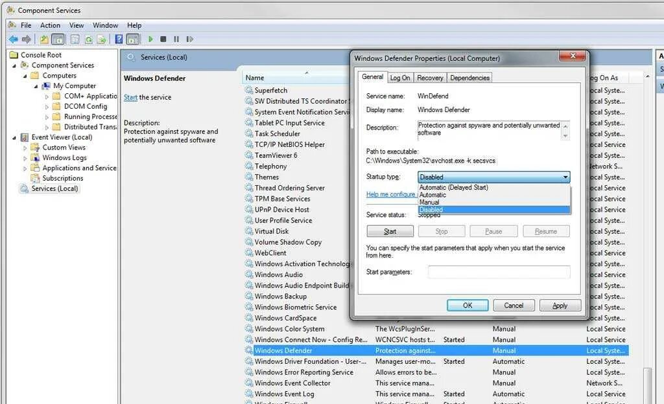Viewport: 664px width, 404px height.
Task: Collapse the Event Viewer (Local) node
Action: pos(14,138)
